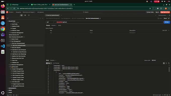Open the Raw format dropdown
The image size is (171, 96).
pyautogui.click(x=49, y=63)
